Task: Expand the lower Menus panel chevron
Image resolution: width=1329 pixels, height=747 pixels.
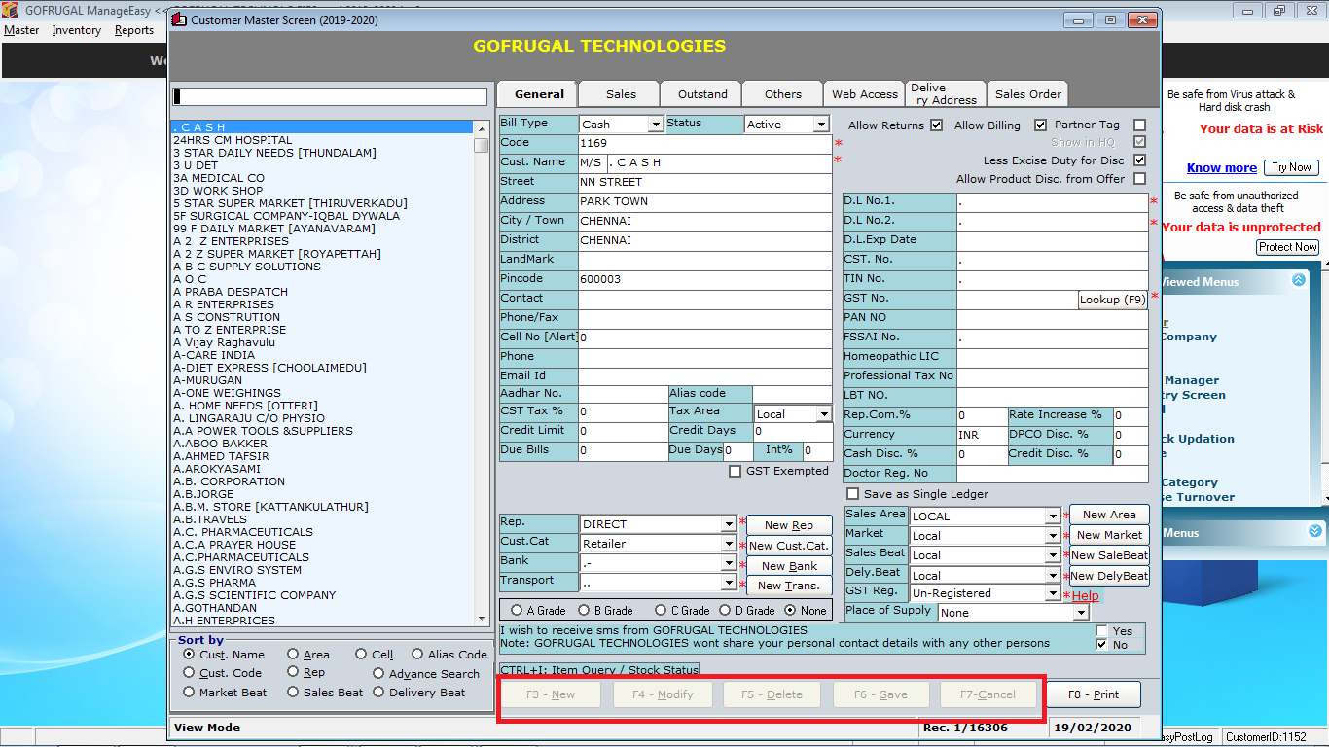Action: click(1315, 531)
